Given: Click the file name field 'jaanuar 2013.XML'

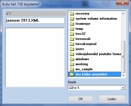Looking at the screenshot, I should tap(35, 21).
